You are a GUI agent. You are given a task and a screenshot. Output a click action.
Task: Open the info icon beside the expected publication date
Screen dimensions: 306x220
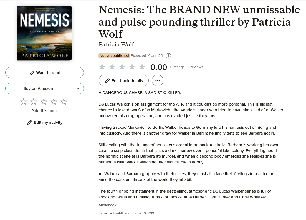point(168,55)
